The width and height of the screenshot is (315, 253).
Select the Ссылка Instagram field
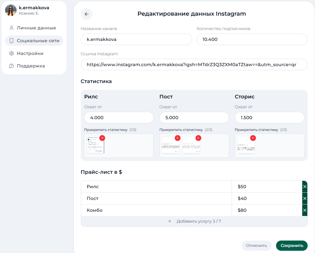(x=194, y=65)
